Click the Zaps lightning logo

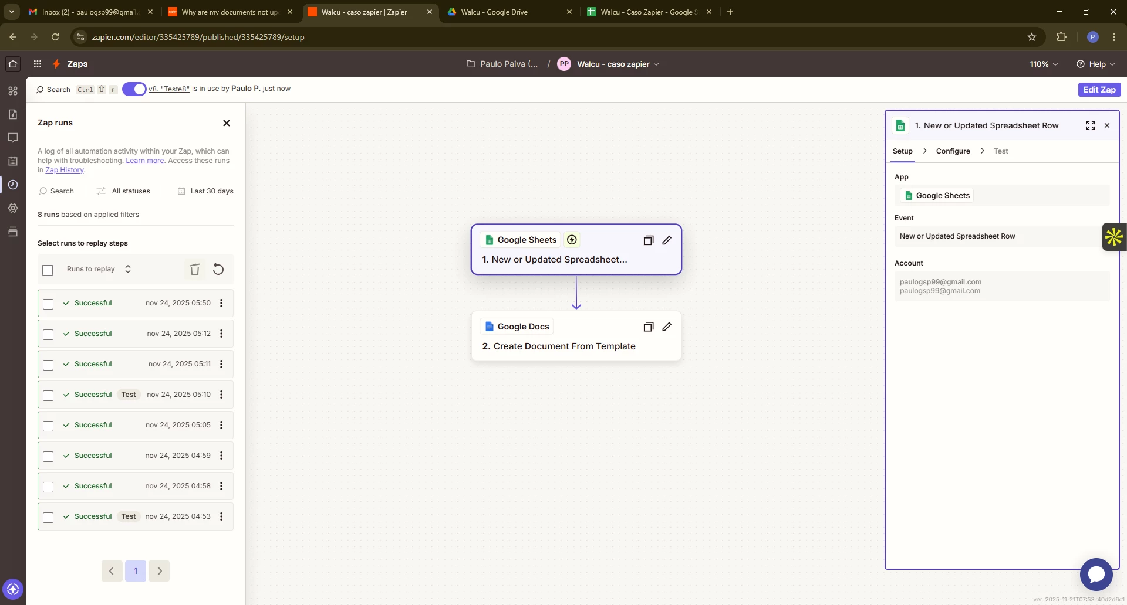click(x=56, y=64)
